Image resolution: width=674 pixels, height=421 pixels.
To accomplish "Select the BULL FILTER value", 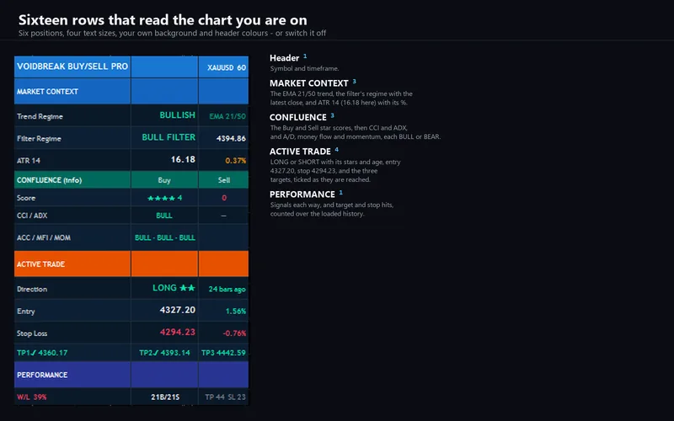I will pyautogui.click(x=168, y=137).
